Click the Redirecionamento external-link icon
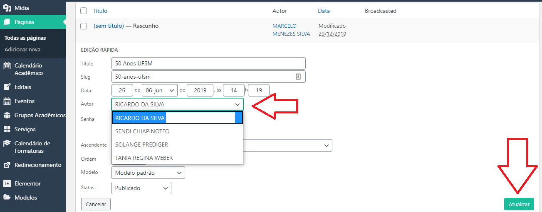Screen dimensions: 542x212 point(7,165)
